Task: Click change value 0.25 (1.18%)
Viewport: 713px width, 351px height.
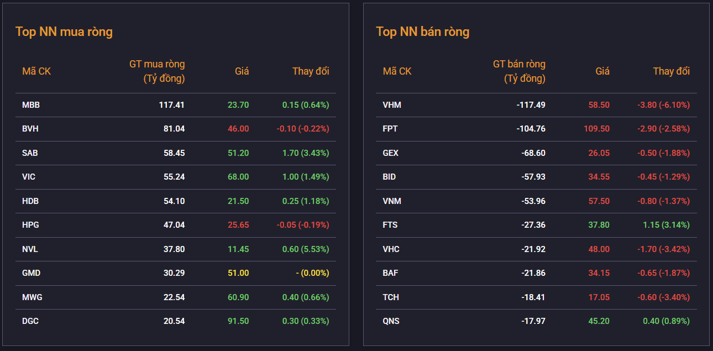Action: [306, 201]
